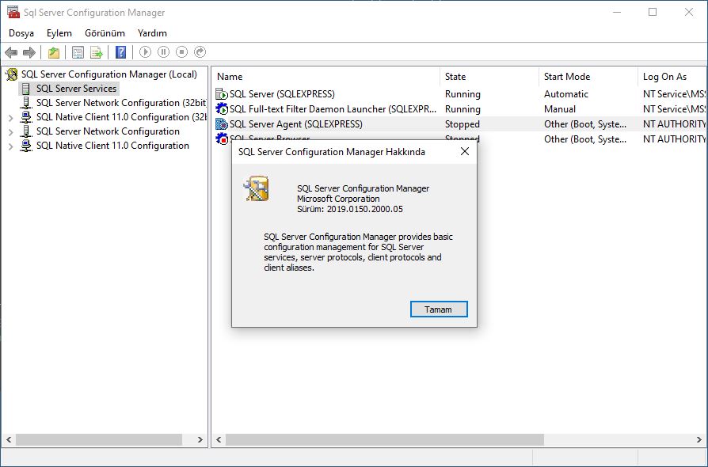
Task: Click left arrow of tree pane scrollbar
Action: (9, 439)
